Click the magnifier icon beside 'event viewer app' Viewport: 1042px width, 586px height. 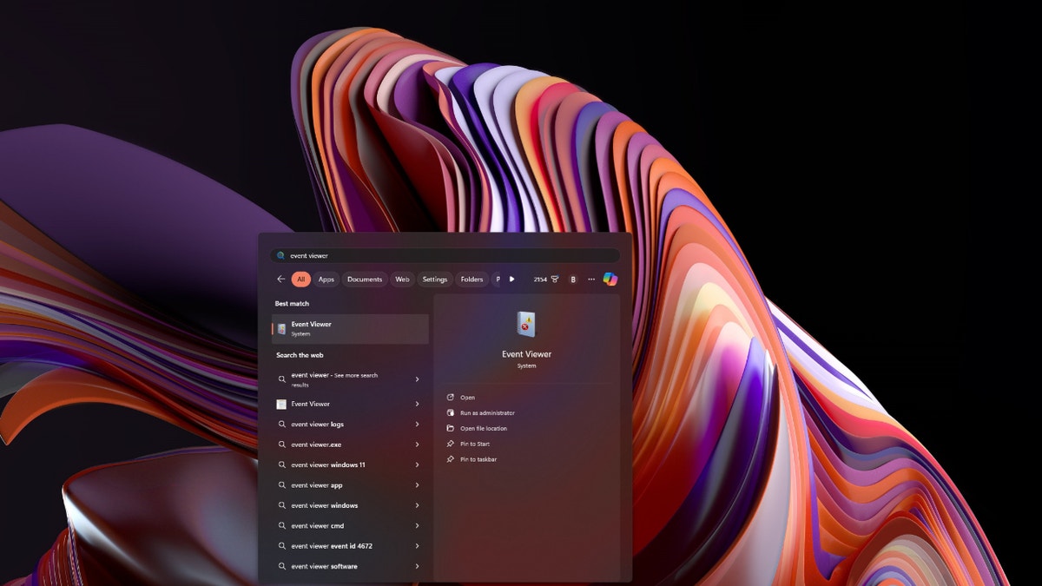(281, 485)
